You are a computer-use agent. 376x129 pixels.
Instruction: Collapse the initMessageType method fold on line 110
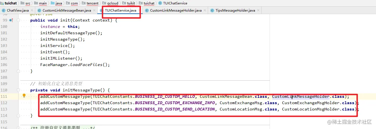coord(19,90)
